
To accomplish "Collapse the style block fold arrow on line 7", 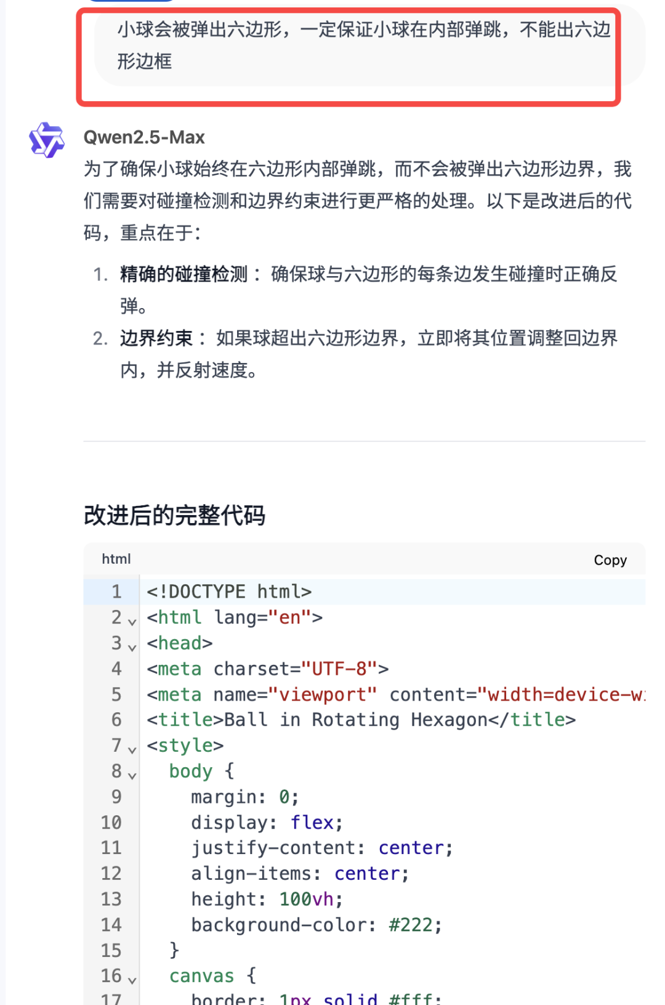I will [132, 750].
